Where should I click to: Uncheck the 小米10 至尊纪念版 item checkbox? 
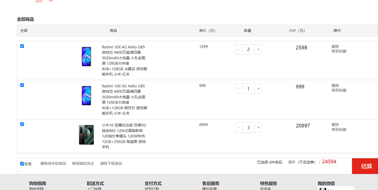coord(22,124)
